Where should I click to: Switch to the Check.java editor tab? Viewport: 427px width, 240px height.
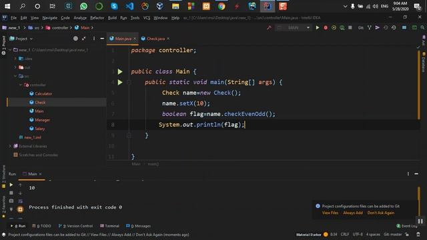(x=155, y=39)
